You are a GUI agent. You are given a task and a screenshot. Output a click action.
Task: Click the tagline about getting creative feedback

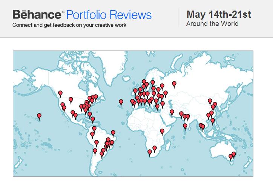69,25
